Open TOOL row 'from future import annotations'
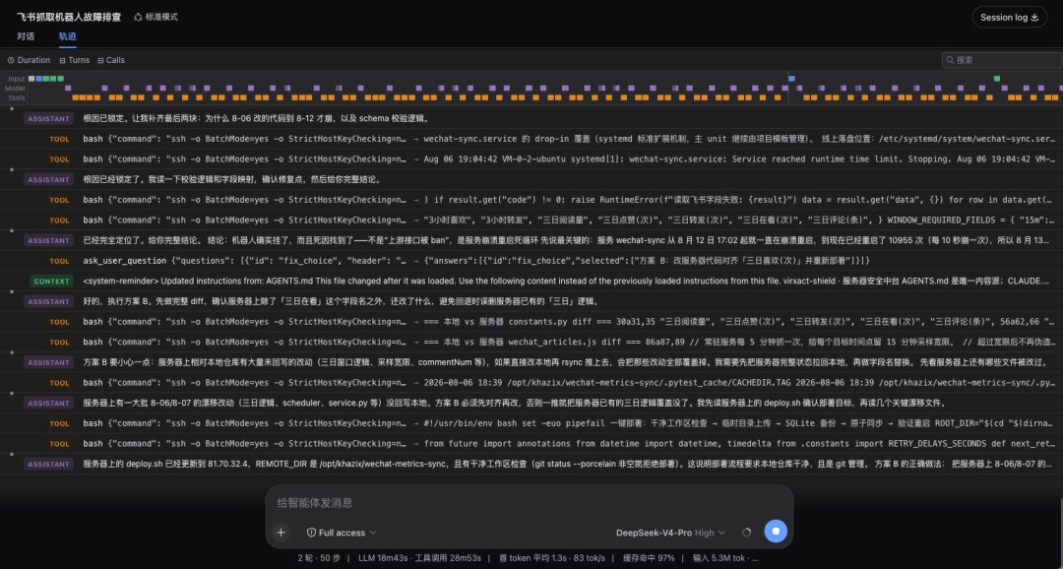Image resolution: width=1063 pixels, height=569 pixels. pos(531,444)
